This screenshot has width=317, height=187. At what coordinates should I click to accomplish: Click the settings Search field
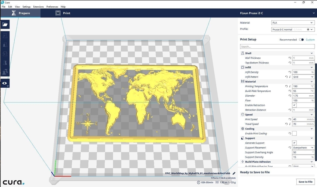pos(277,47)
